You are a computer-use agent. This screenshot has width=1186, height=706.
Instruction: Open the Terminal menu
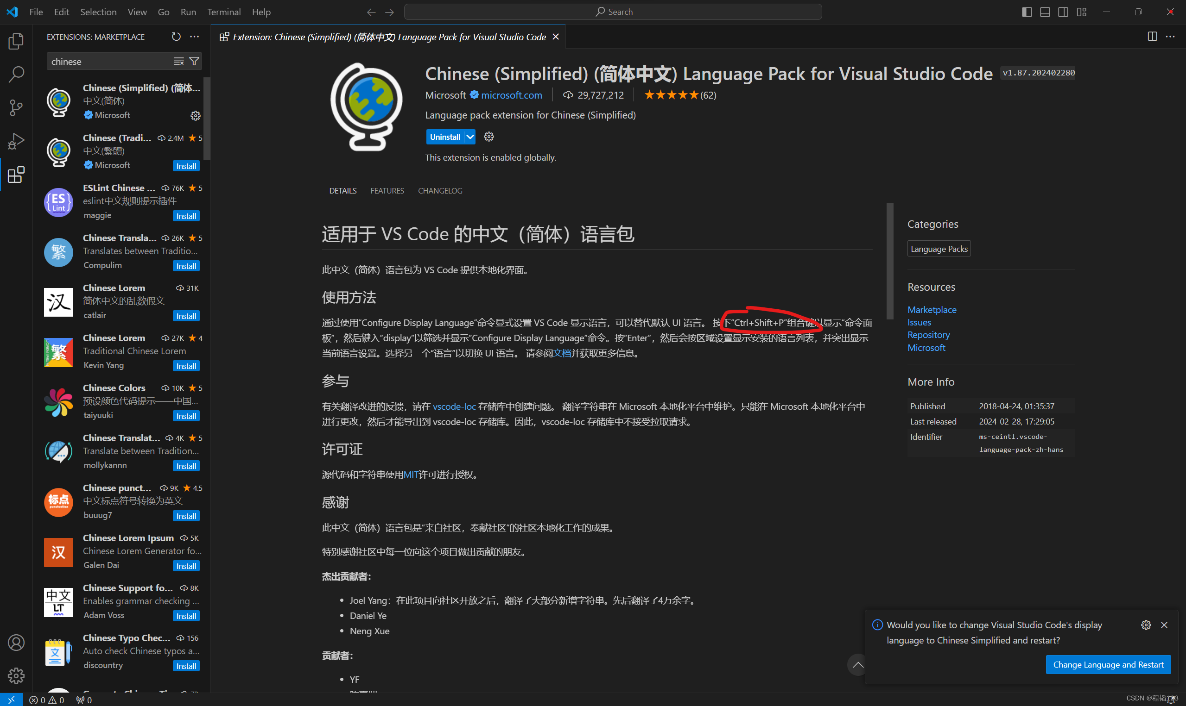pyautogui.click(x=224, y=12)
